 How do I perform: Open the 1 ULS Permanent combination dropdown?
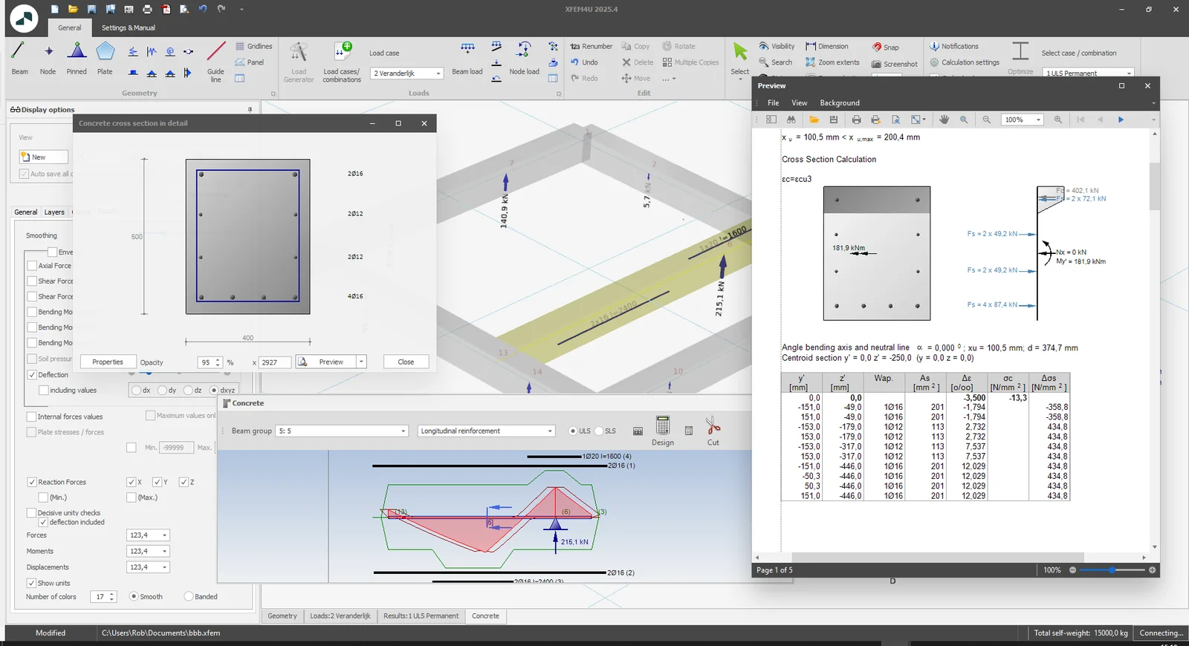point(1089,73)
